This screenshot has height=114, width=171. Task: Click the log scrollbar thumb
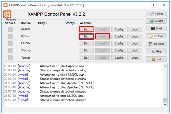[x=165, y=100]
